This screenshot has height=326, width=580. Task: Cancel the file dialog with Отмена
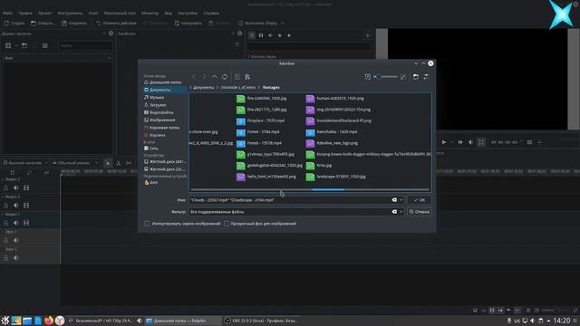(x=419, y=212)
